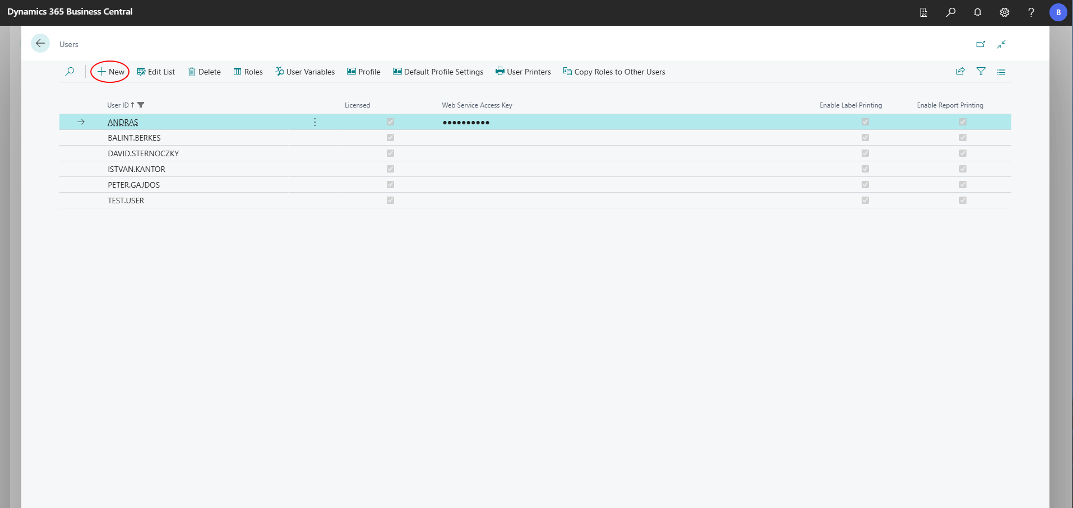Image resolution: width=1073 pixels, height=508 pixels.
Task: Enable Label Printing for TEST.USER
Action: pyautogui.click(x=865, y=200)
